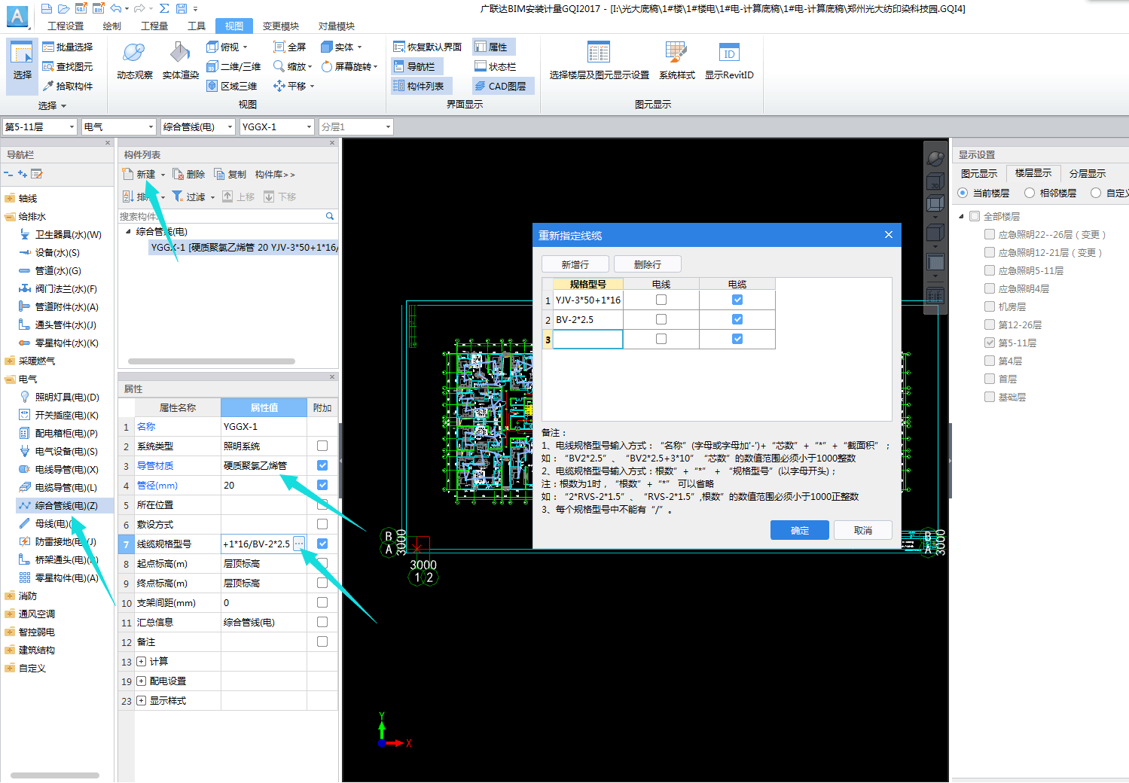Open the 绘制 ribbon tab
Image resolution: width=1129 pixels, height=783 pixels.
click(x=111, y=26)
